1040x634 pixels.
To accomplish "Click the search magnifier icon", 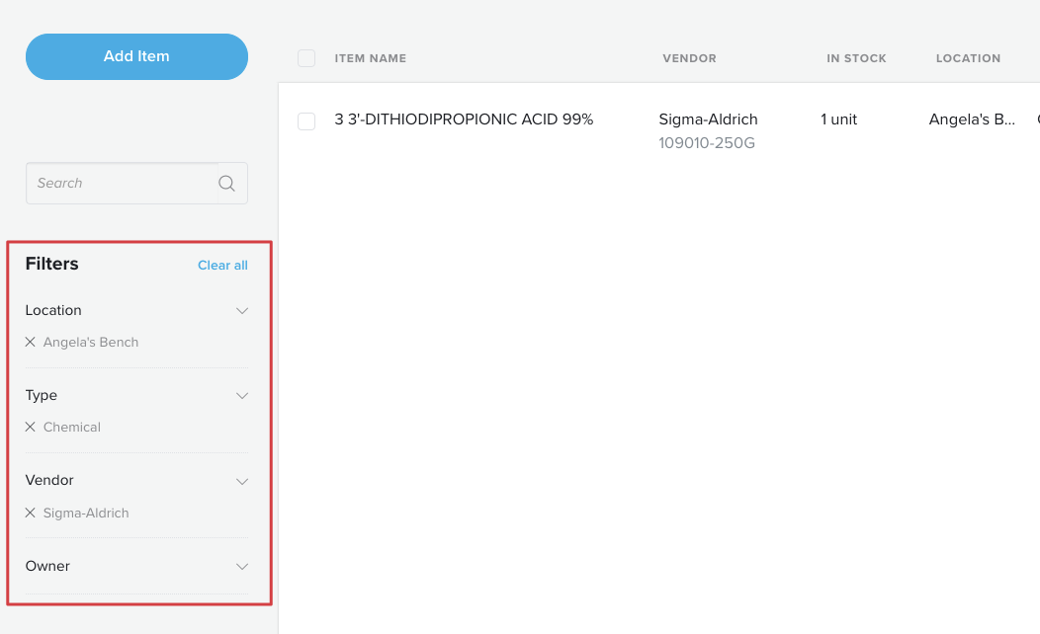I will (x=226, y=183).
